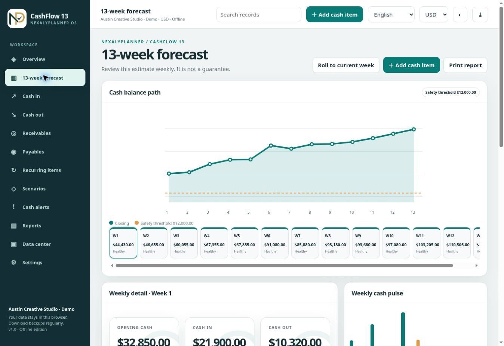This screenshot has height=346, width=504.
Task: Click the download icon button in header
Action: 480,15
